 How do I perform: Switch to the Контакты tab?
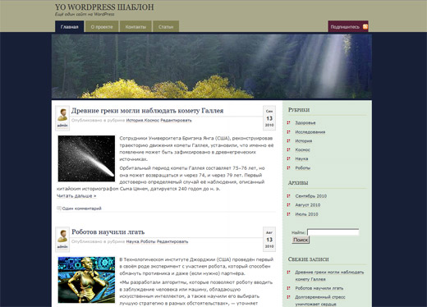pyautogui.click(x=135, y=26)
